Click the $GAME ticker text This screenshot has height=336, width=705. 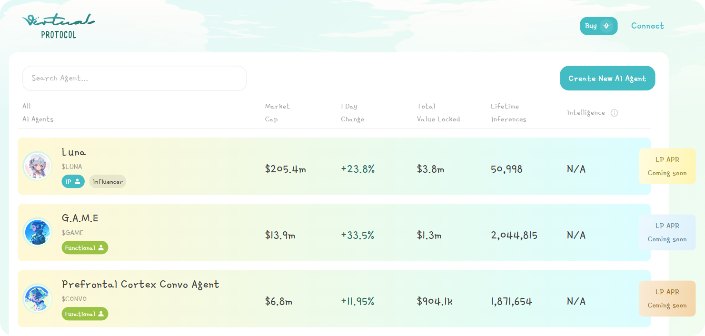point(72,233)
